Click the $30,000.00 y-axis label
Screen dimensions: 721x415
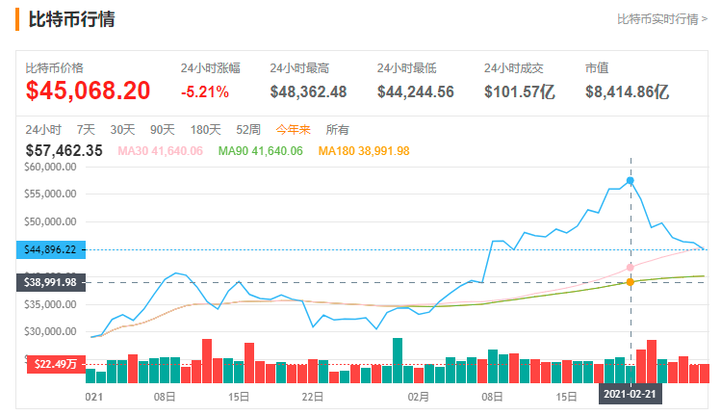pos(50,331)
